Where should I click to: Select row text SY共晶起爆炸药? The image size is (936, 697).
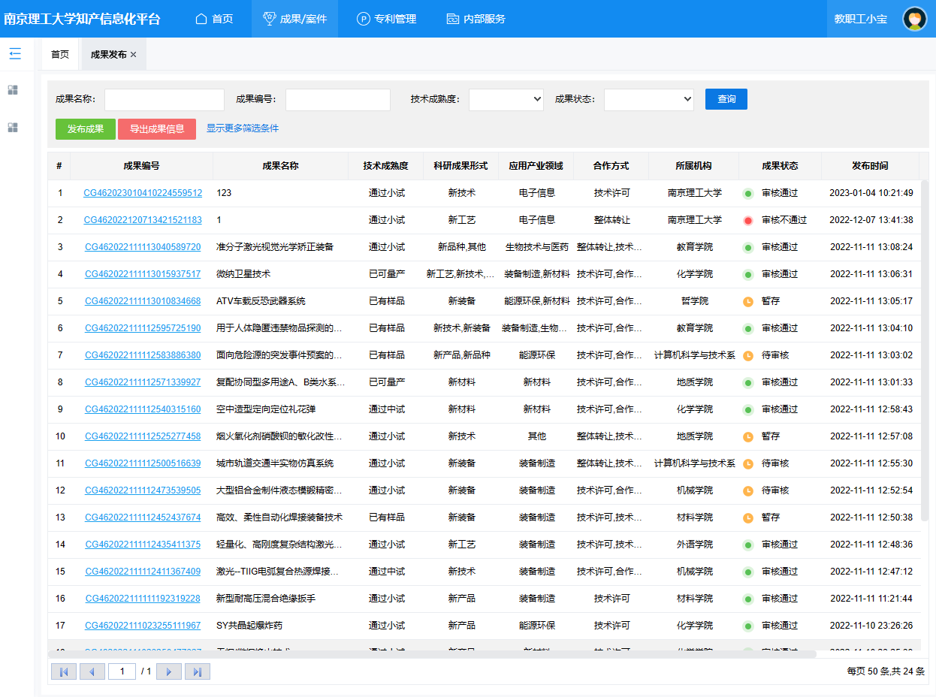[x=249, y=626]
